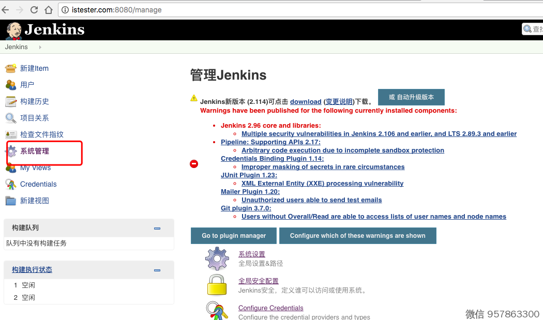Collapse the 构建队列 panel
The image size is (543, 320).
point(157,228)
